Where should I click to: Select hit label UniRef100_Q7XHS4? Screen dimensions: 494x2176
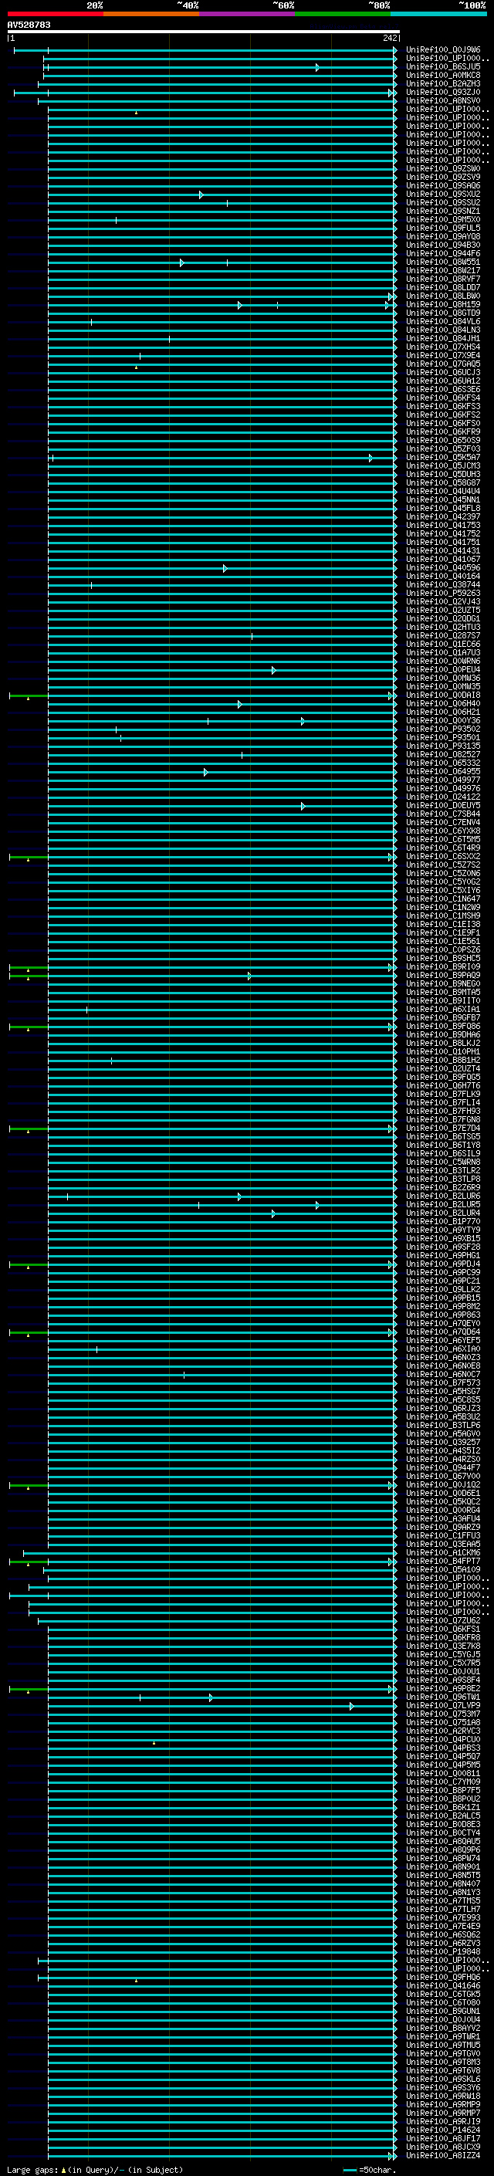coord(443,347)
